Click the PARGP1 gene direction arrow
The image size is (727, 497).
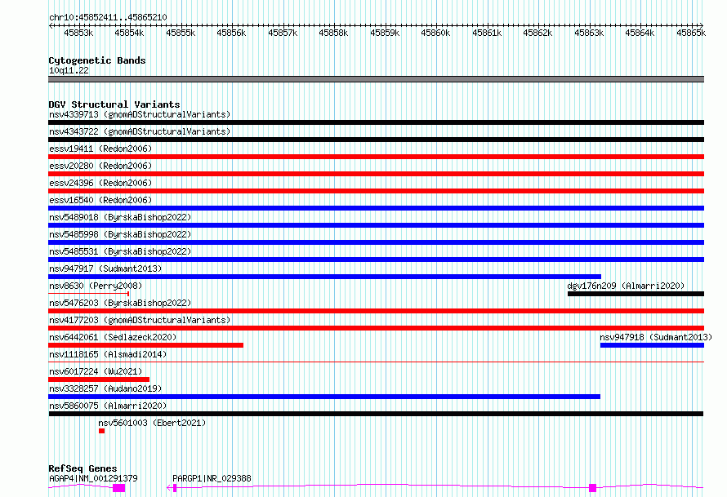[x=169, y=488]
